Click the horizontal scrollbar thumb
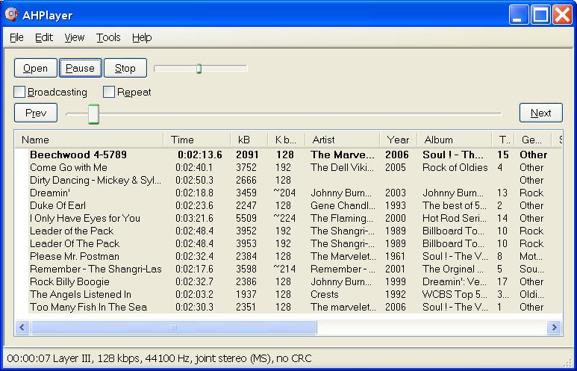577x371 pixels. pyautogui.click(x=174, y=327)
